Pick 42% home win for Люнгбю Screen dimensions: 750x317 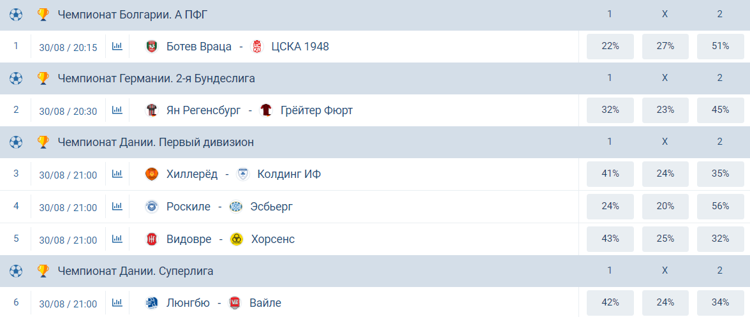click(x=610, y=303)
